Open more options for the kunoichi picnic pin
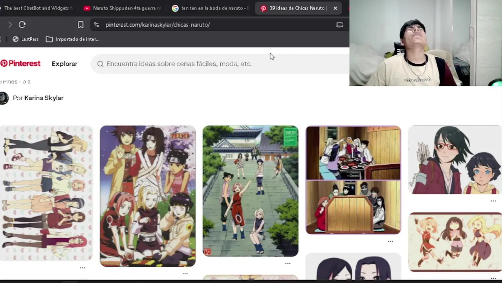 point(185,273)
